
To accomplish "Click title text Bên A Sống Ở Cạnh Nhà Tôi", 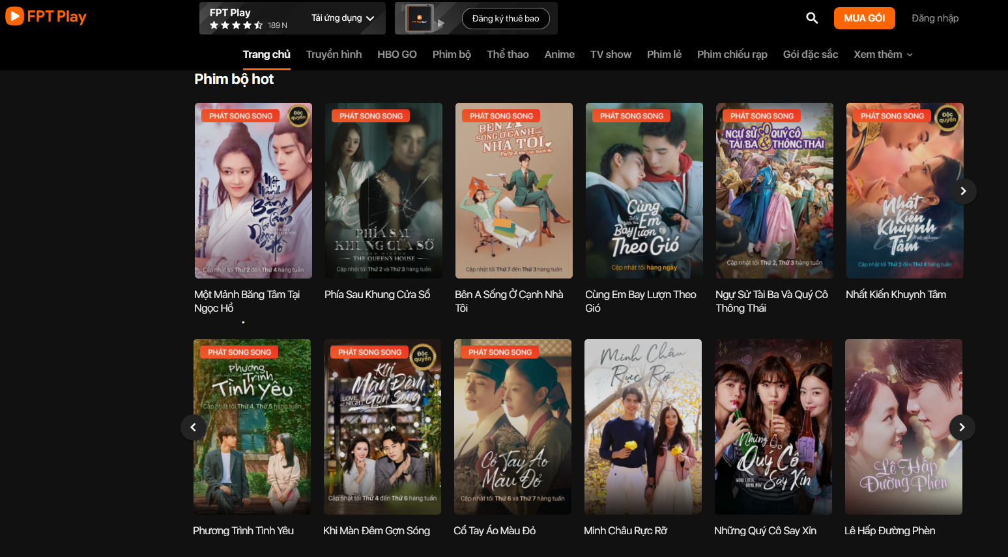I will tap(509, 301).
